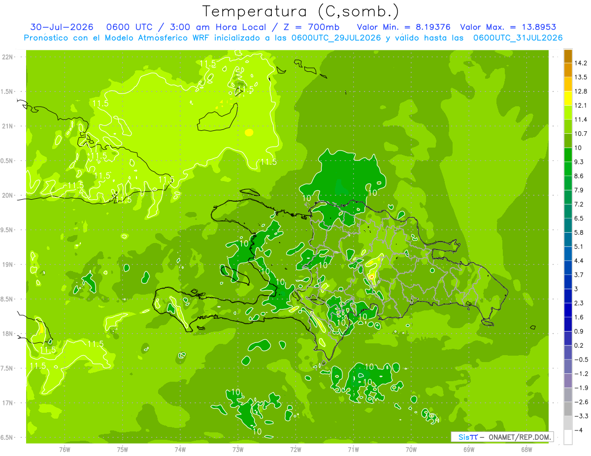Click the '19N' latitude axis label
The width and height of the screenshot is (591, 456).
7,265
